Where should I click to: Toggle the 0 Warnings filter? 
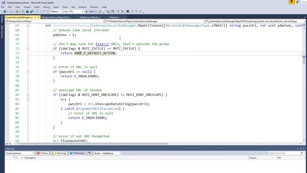[59, 153]
